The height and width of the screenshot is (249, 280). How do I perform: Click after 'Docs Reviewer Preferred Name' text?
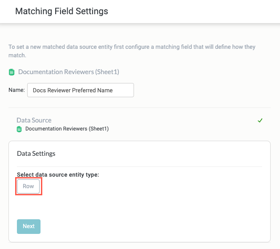click(122, 90)
